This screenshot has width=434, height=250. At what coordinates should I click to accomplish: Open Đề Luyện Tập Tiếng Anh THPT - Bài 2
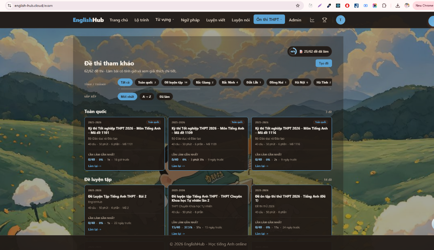[117, 196]
